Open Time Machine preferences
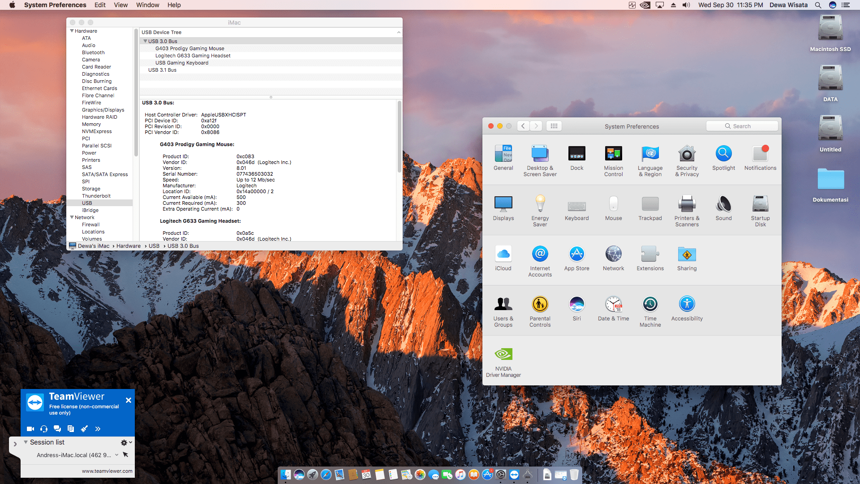The width and height of the screenshot is (860, 484). (650, 305)
